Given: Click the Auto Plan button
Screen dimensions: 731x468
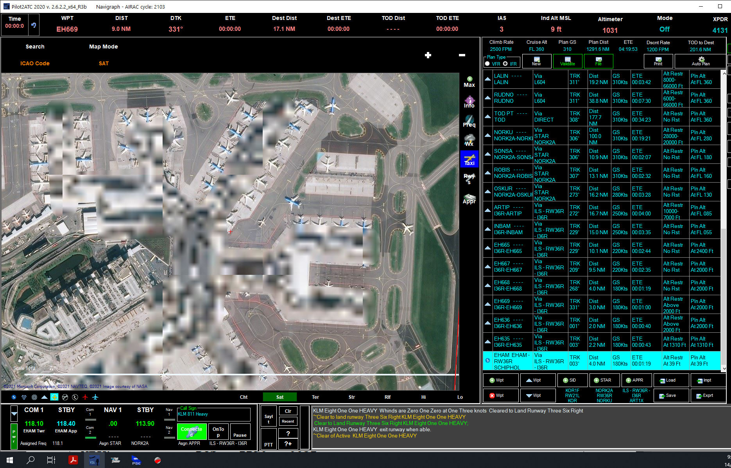Looking at the screenshot, I should (x=701, y=61).
